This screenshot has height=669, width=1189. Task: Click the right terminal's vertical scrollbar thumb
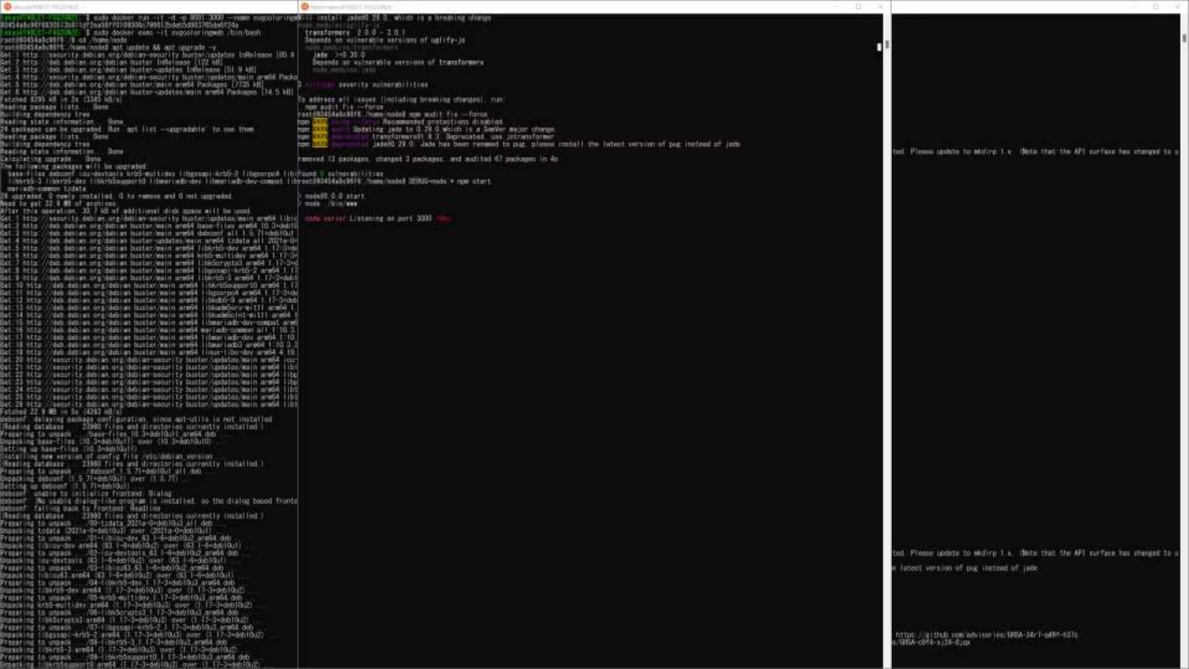coord(1184,38)
